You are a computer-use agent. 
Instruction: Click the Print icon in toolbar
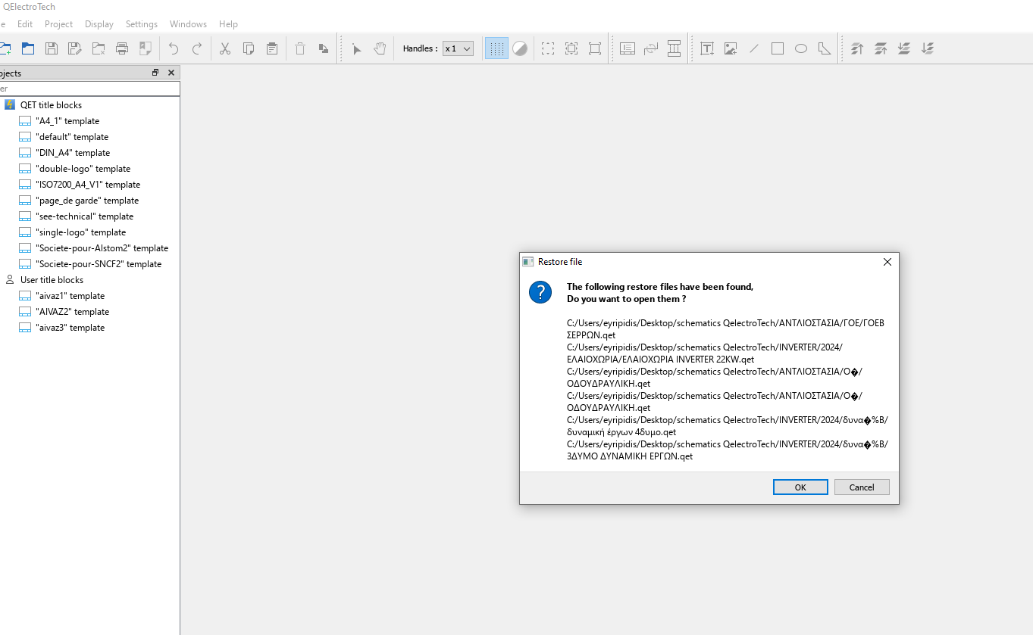click(x=122, y=48)
